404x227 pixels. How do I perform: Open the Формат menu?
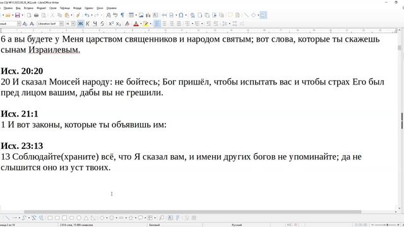pyautogui.click(x=41, y=8)
